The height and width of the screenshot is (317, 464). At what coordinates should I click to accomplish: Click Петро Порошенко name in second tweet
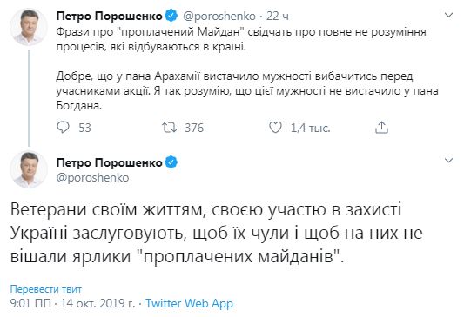click(109, 162)
